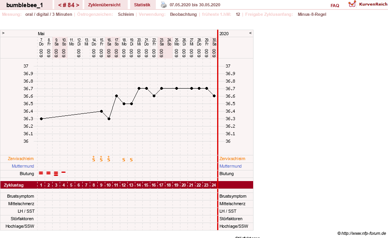Screen dimensions: 388x238
Task: Click the cervical mucus S+ symbol on May 15
Action: click(101, 159)
